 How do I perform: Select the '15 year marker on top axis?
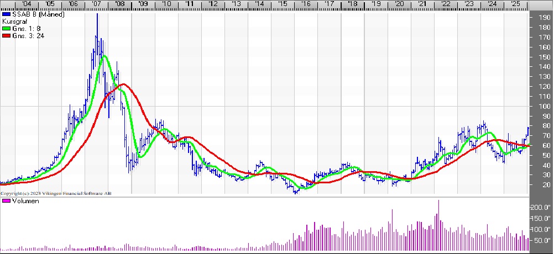click(x=282, y=4)
